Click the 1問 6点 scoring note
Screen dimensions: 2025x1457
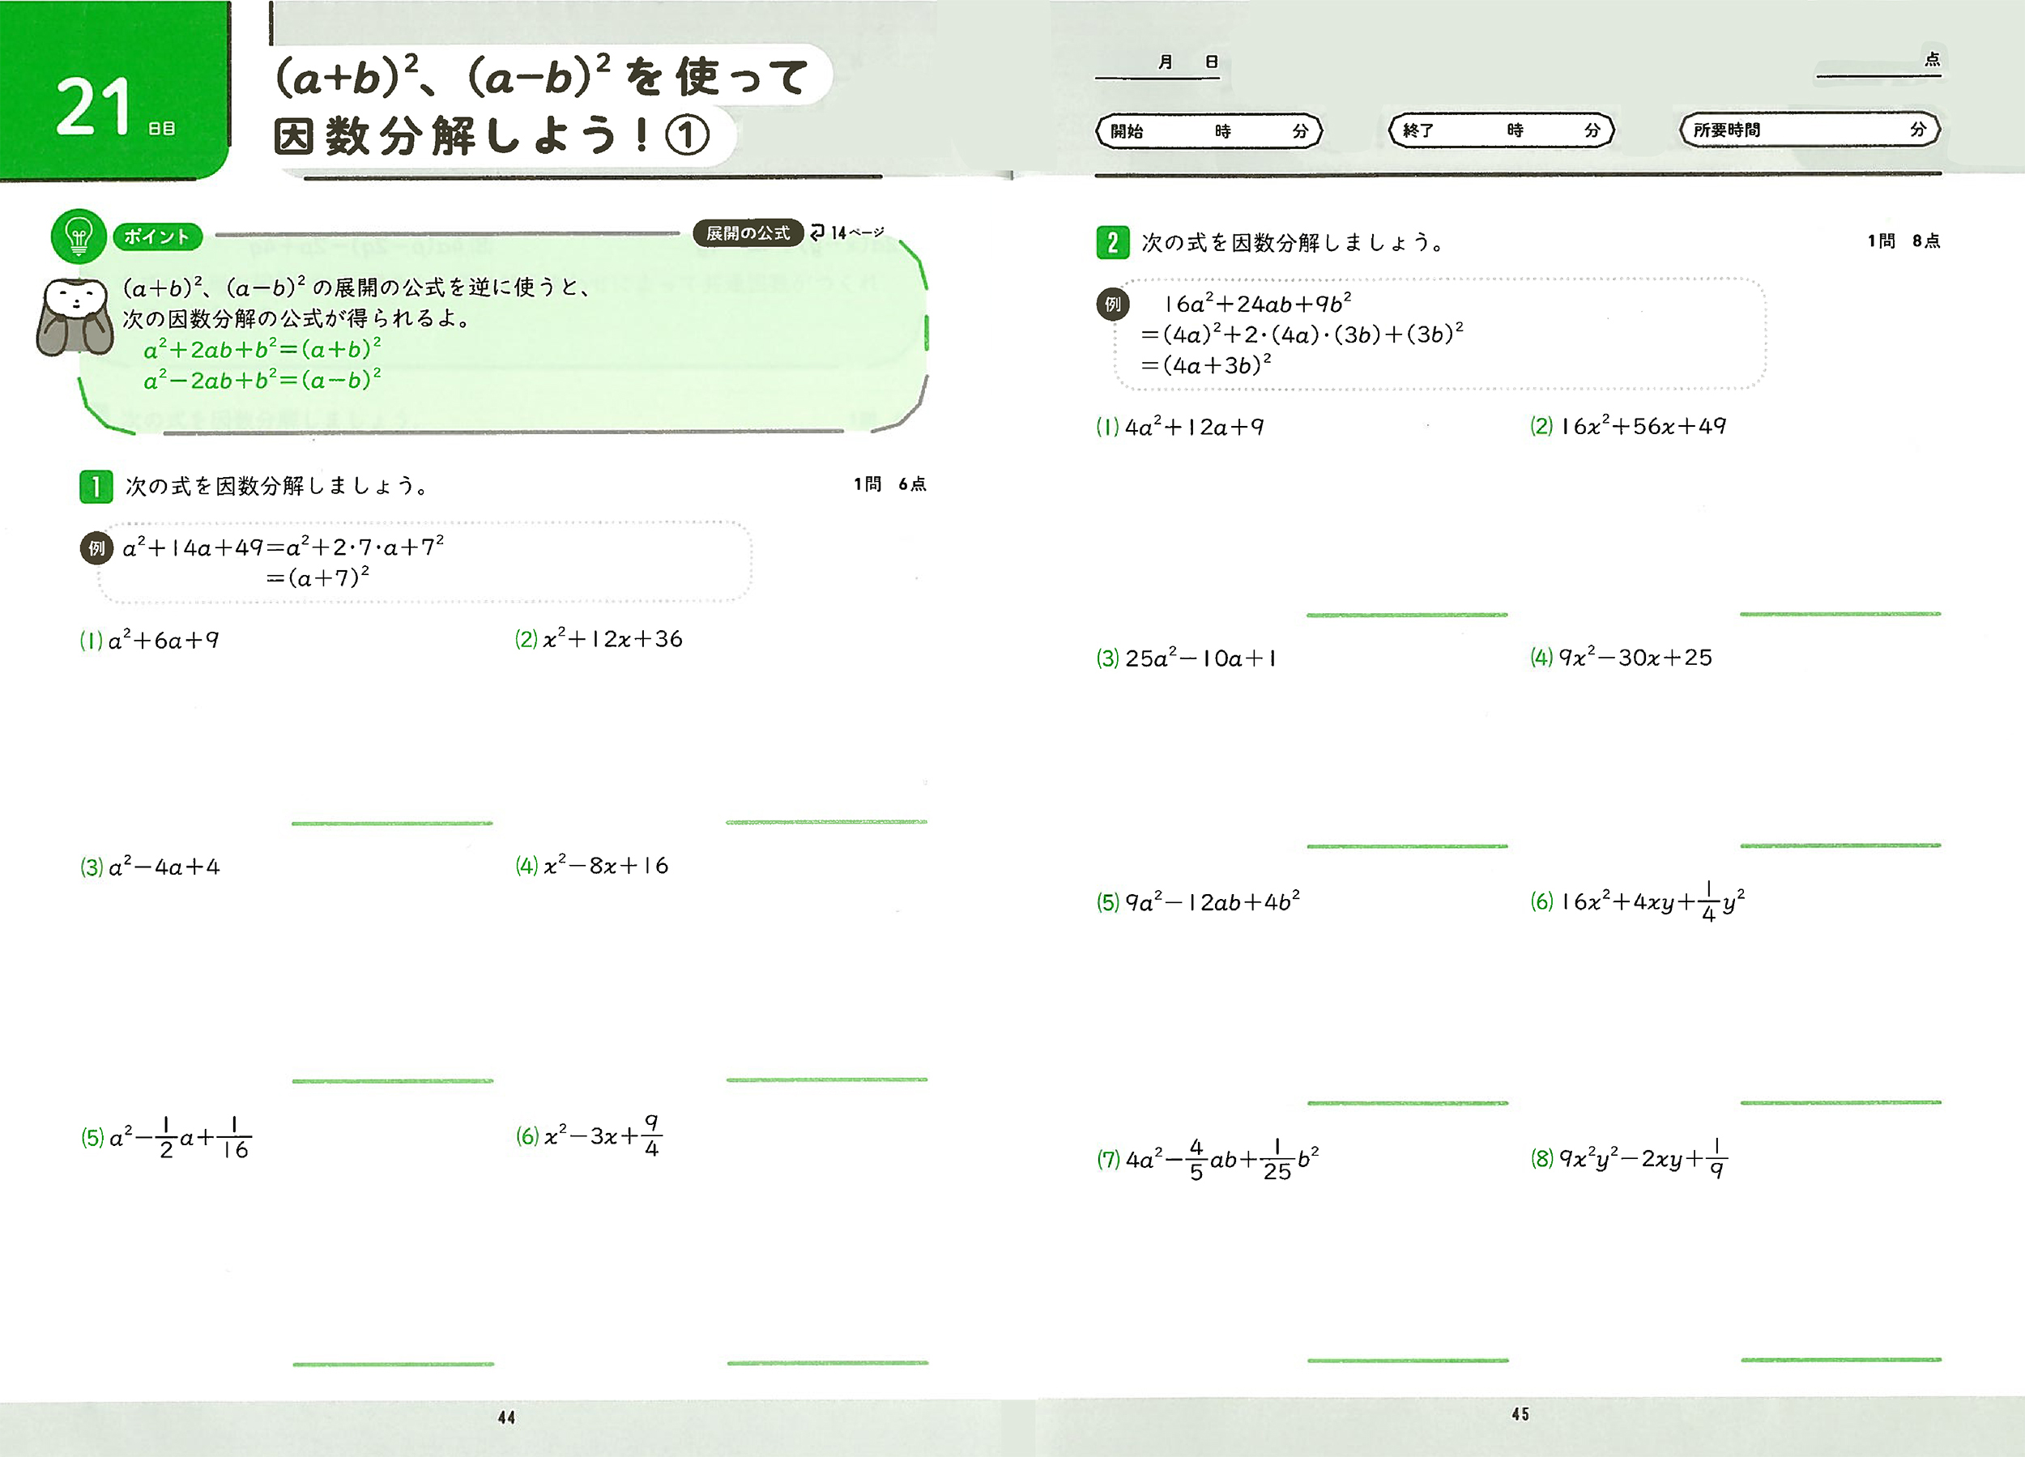(x=890, y=484)
